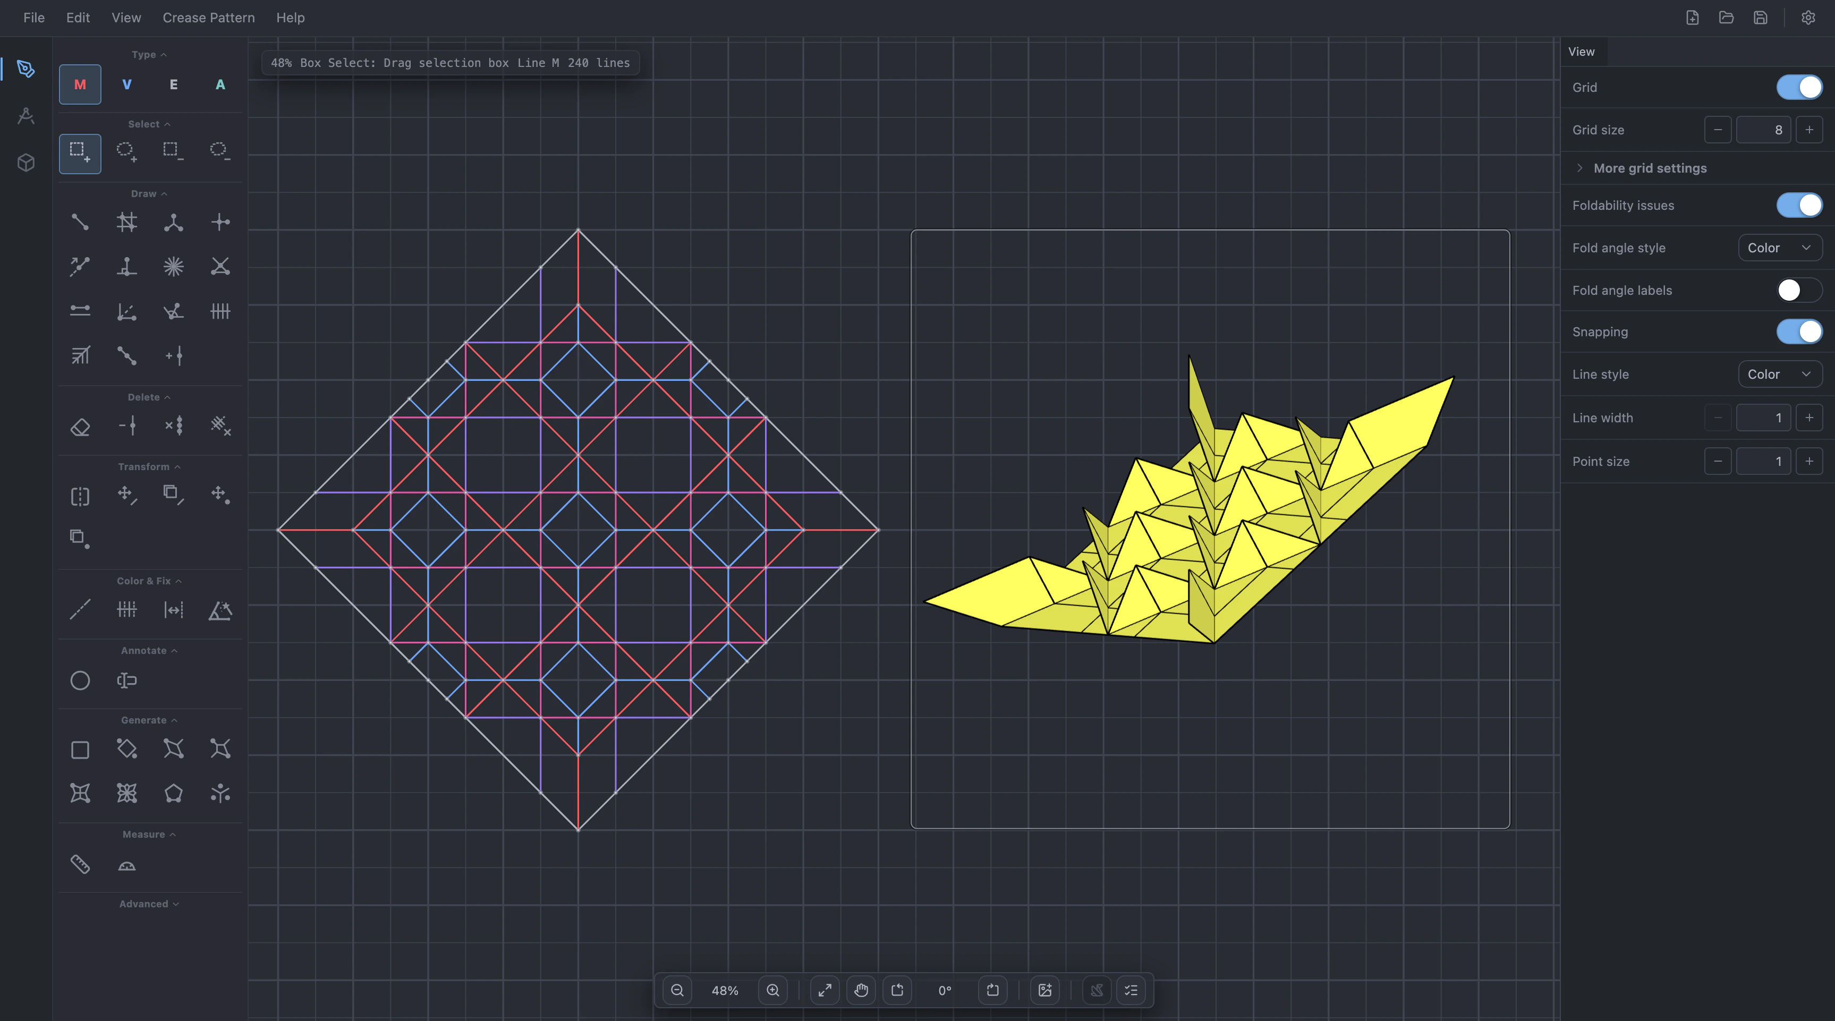Open the 3D cube view sidebar icon
Viewport: 1835px width, 1021px height.
pyautogui.click(x=27, y=163)
